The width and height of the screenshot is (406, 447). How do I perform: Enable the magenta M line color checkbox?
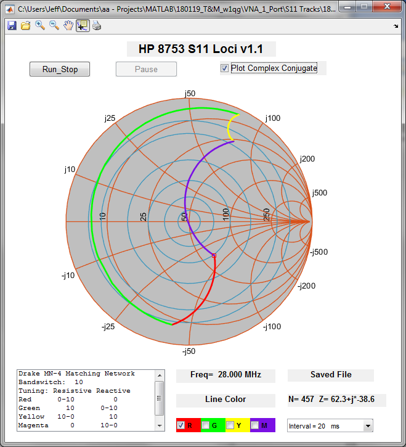coord(254,425)
